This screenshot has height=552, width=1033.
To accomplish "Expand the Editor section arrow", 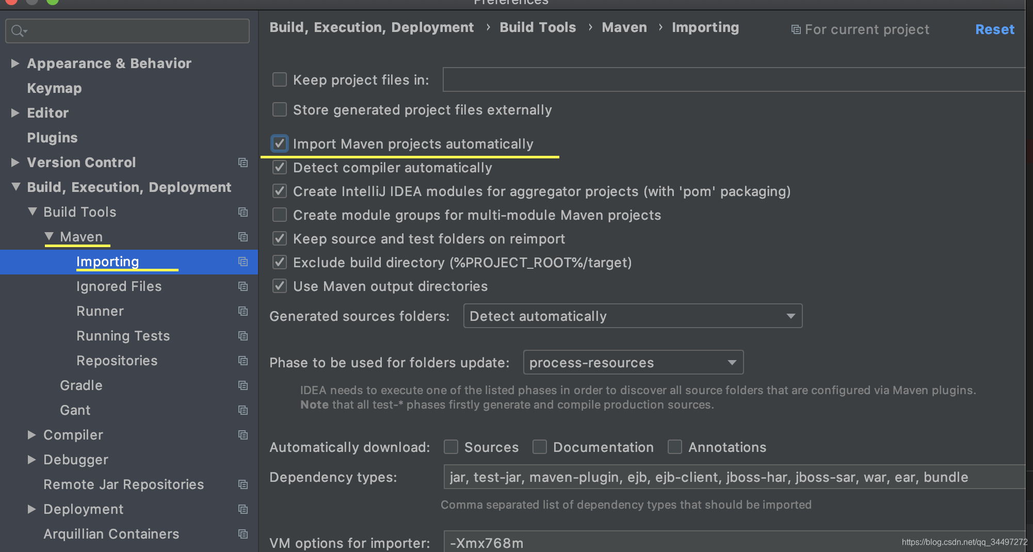I will click(x=15, y=113).
